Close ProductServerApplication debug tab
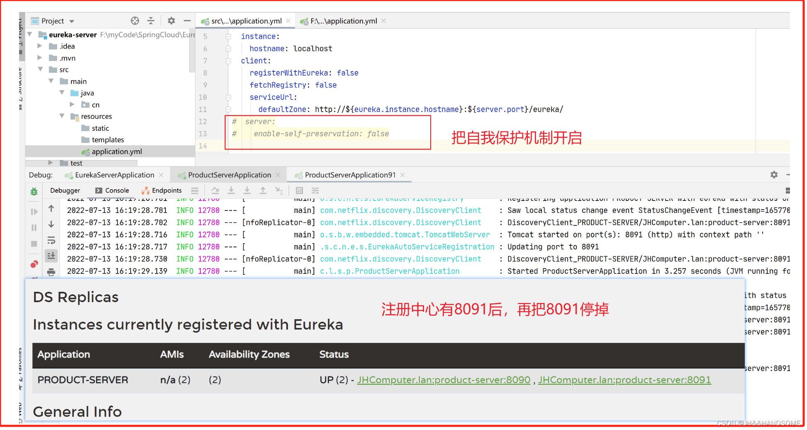The height and width of the screenshot is (430, 807). click(x=278, y=175)
